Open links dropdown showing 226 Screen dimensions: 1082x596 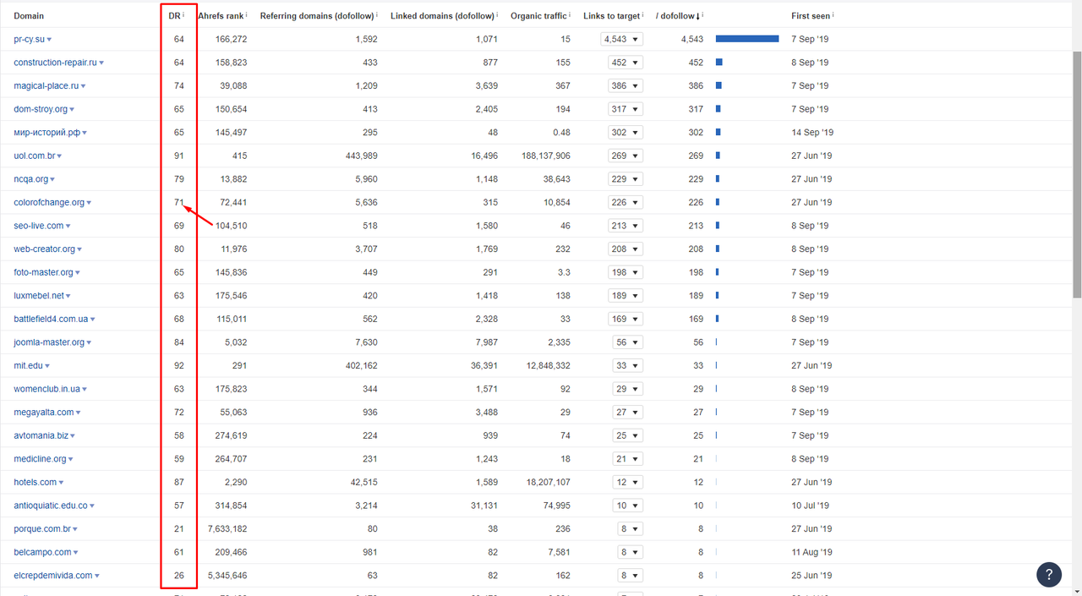[626, 202]
